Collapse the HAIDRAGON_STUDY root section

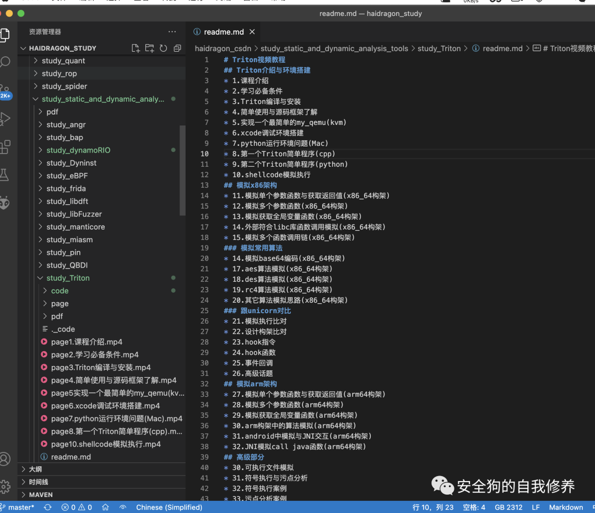(x=63, y=48)
